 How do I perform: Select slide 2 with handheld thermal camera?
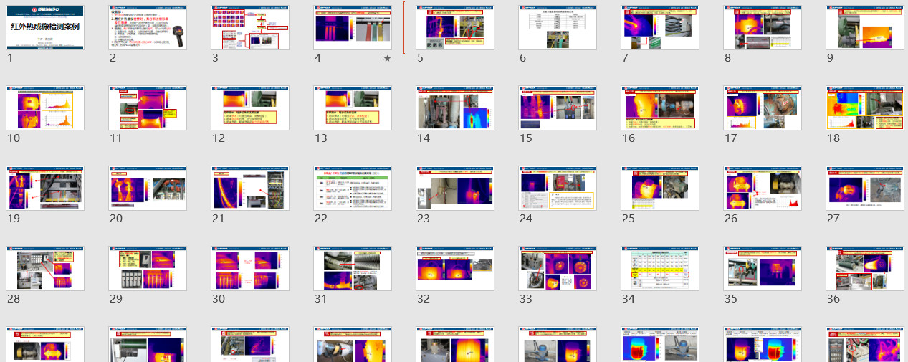click(x=148, y=28)
